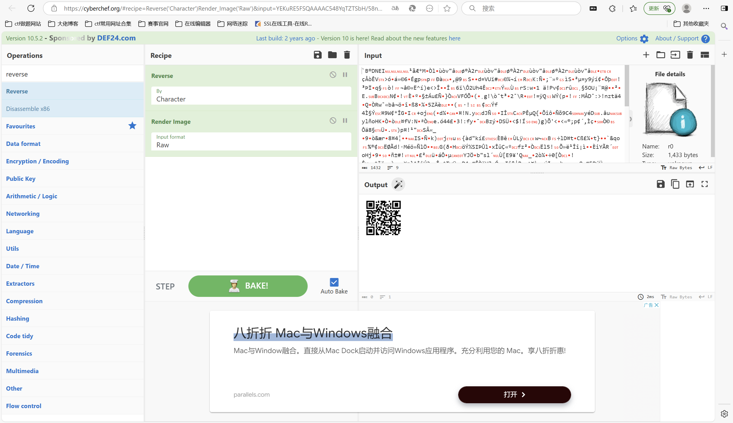
Task: Expand the Forensics category
Action: point(72,353)
